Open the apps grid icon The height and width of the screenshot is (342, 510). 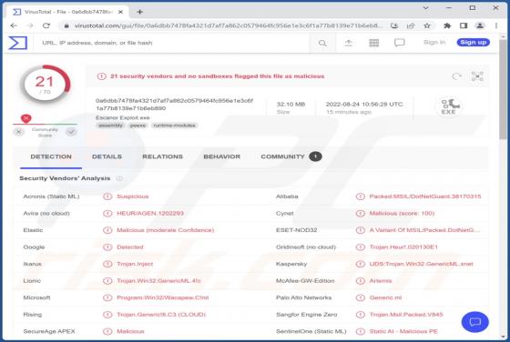373,43
